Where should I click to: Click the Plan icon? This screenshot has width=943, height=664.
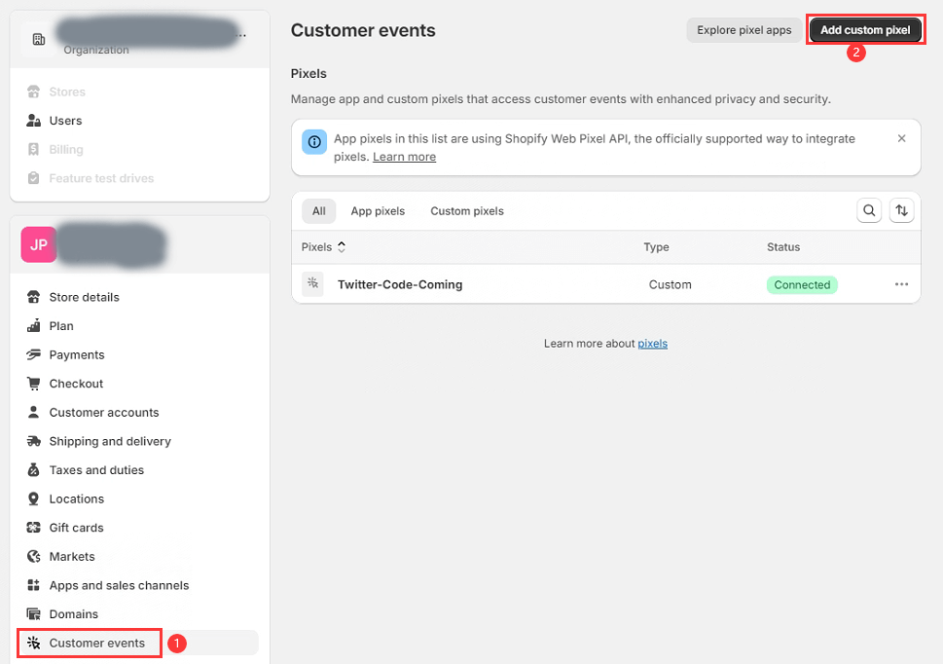(x=34, y=326)
